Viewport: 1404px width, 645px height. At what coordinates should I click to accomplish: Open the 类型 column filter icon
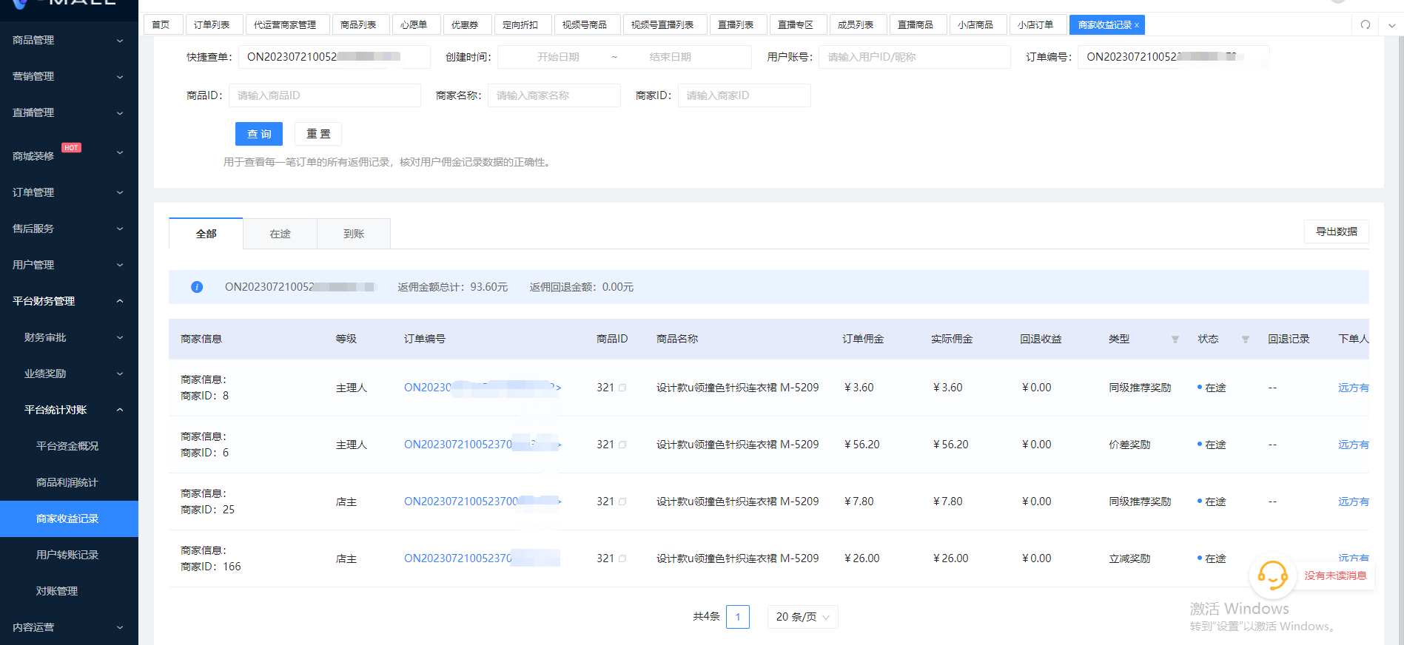tap(1175, 340)
